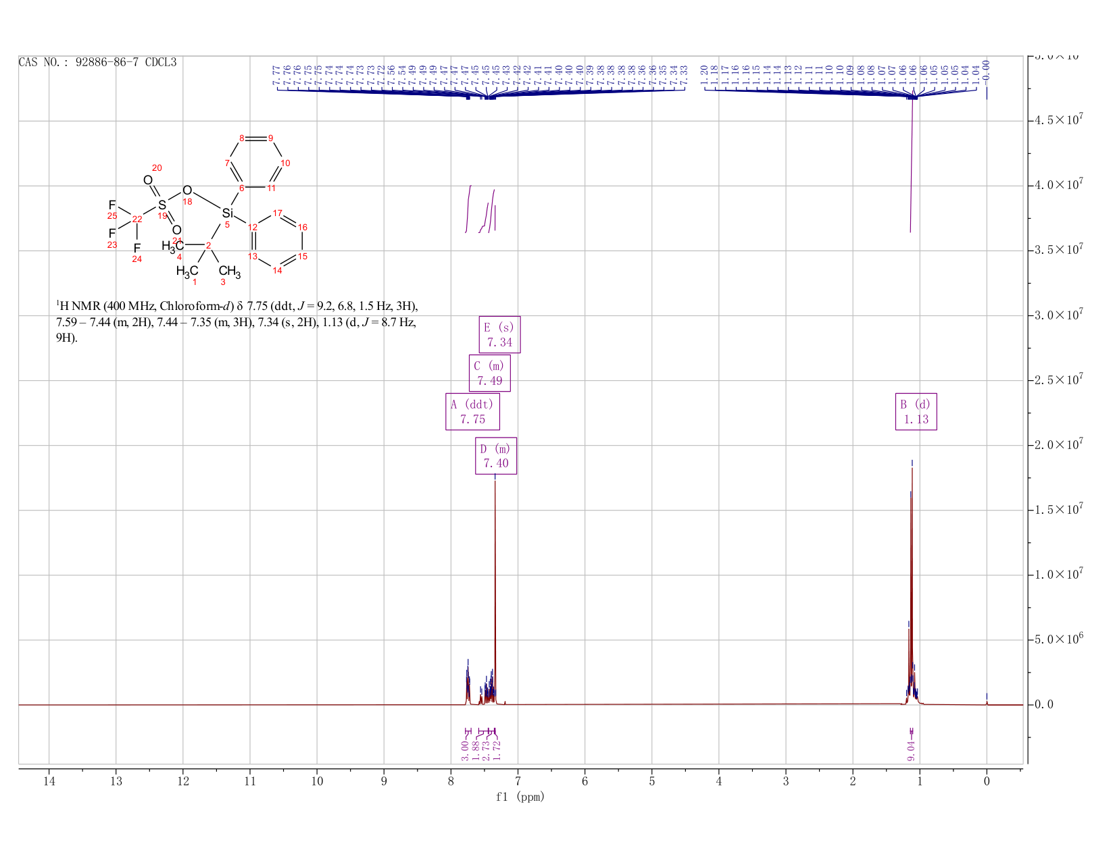
Task: Click the 'f1 (ppm)' axis title
Action: 520,797
